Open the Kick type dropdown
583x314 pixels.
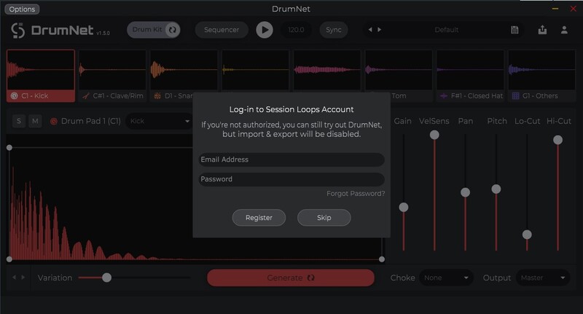click(x=159, y=121)
